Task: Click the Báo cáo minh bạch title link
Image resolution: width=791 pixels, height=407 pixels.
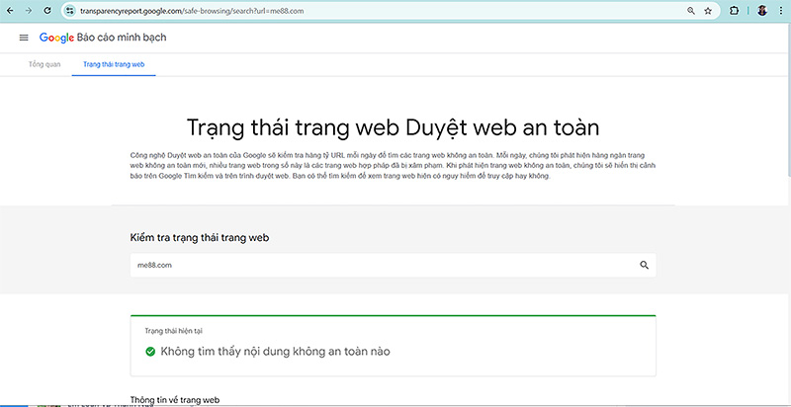Action: pyautogui.click(x=122, y=38)
